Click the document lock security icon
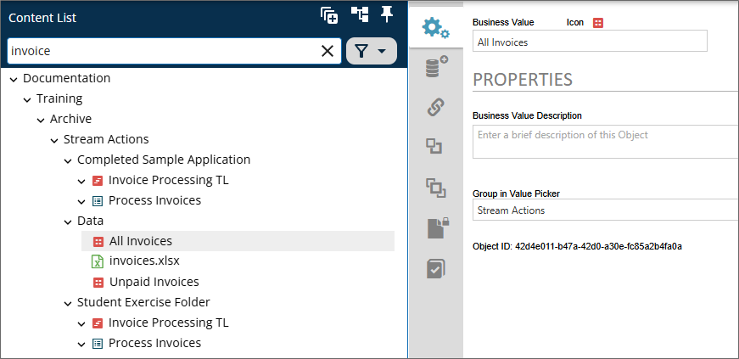739x359 pixels. point(436,228)
